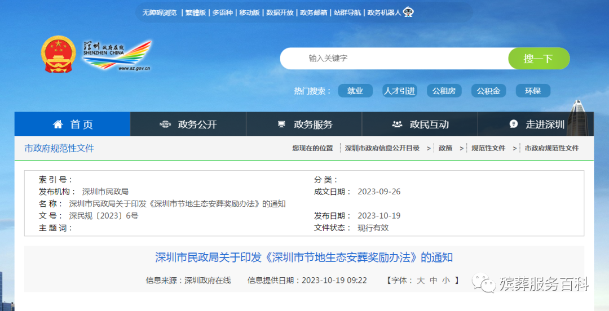Open 无障碍浏览 accessibility mode link
The width and height of the screenshot is (609, 311).
click(x=160, y=12)
